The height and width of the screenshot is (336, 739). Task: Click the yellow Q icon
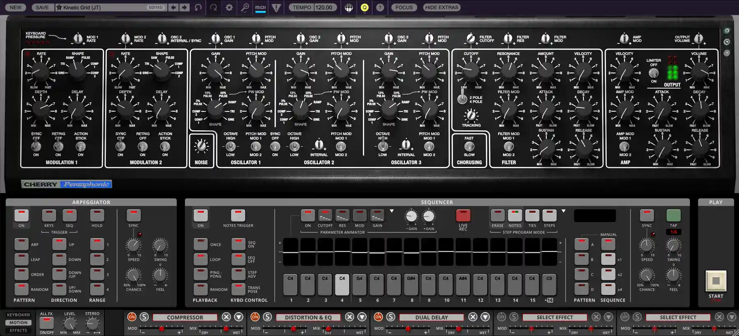pyautogui.click(x=365, y=7)
